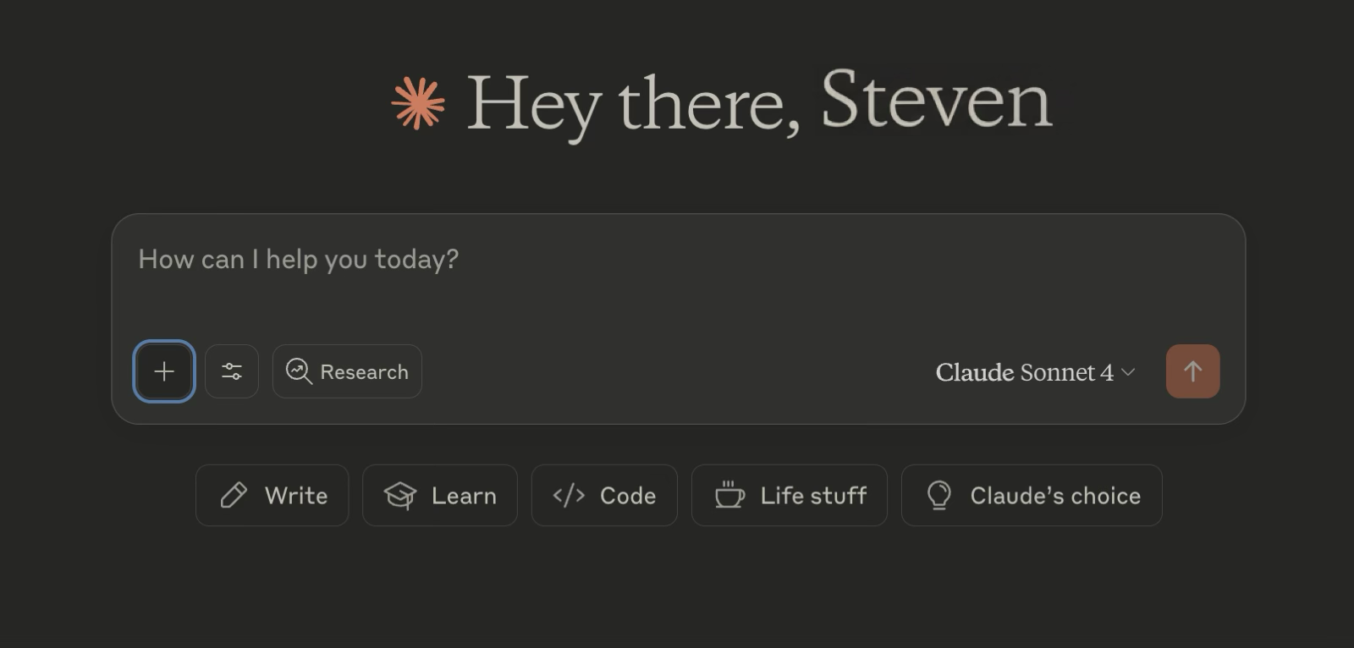
Task: Click the plus attachment button
Action: (164, 371)
